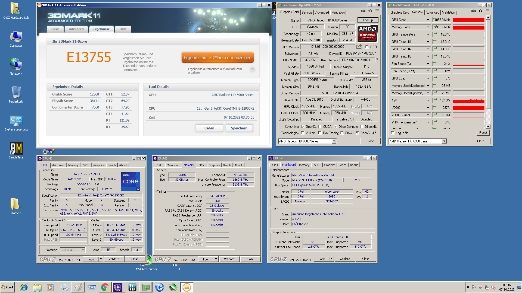Click Reset button in GPU-Z Sensors

(x=483, y=133)
